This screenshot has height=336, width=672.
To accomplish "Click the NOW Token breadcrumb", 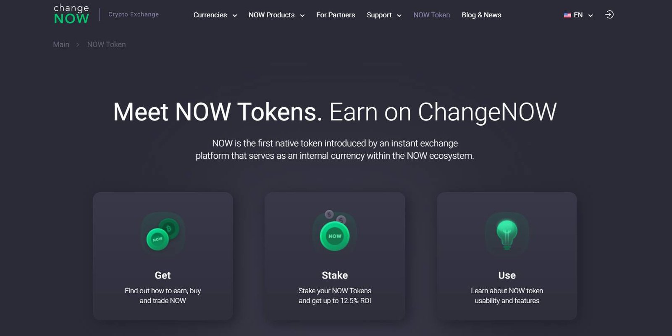I will pos(106,45).
